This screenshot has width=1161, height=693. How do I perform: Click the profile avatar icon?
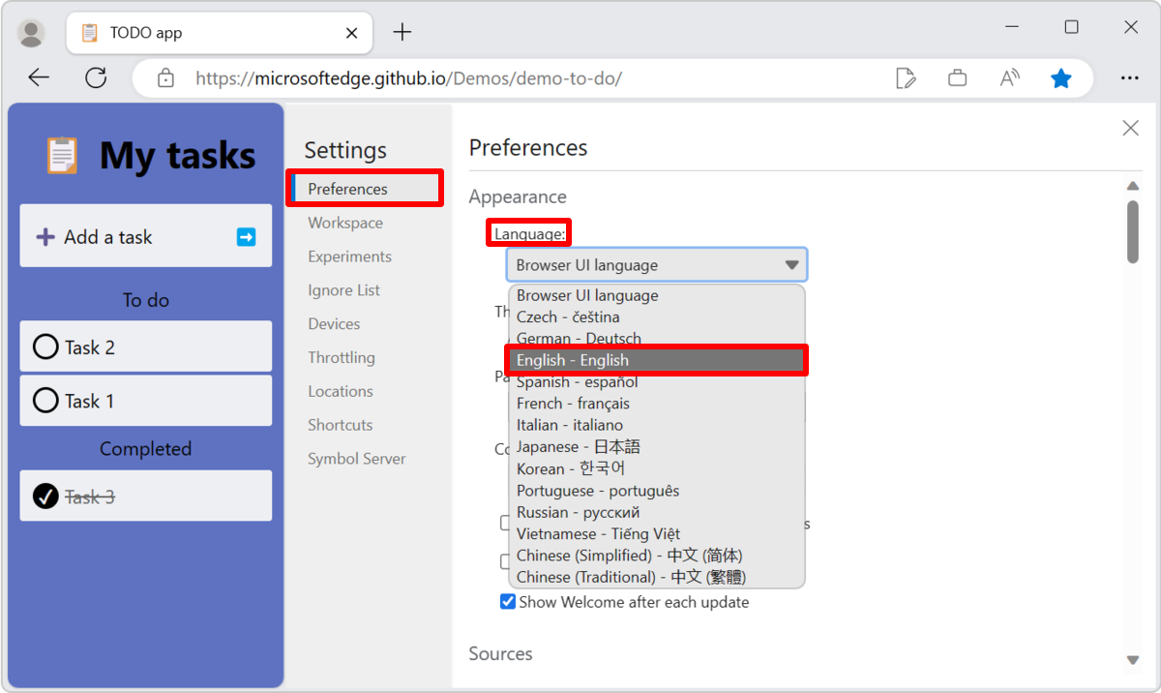(x=30, y=32)
